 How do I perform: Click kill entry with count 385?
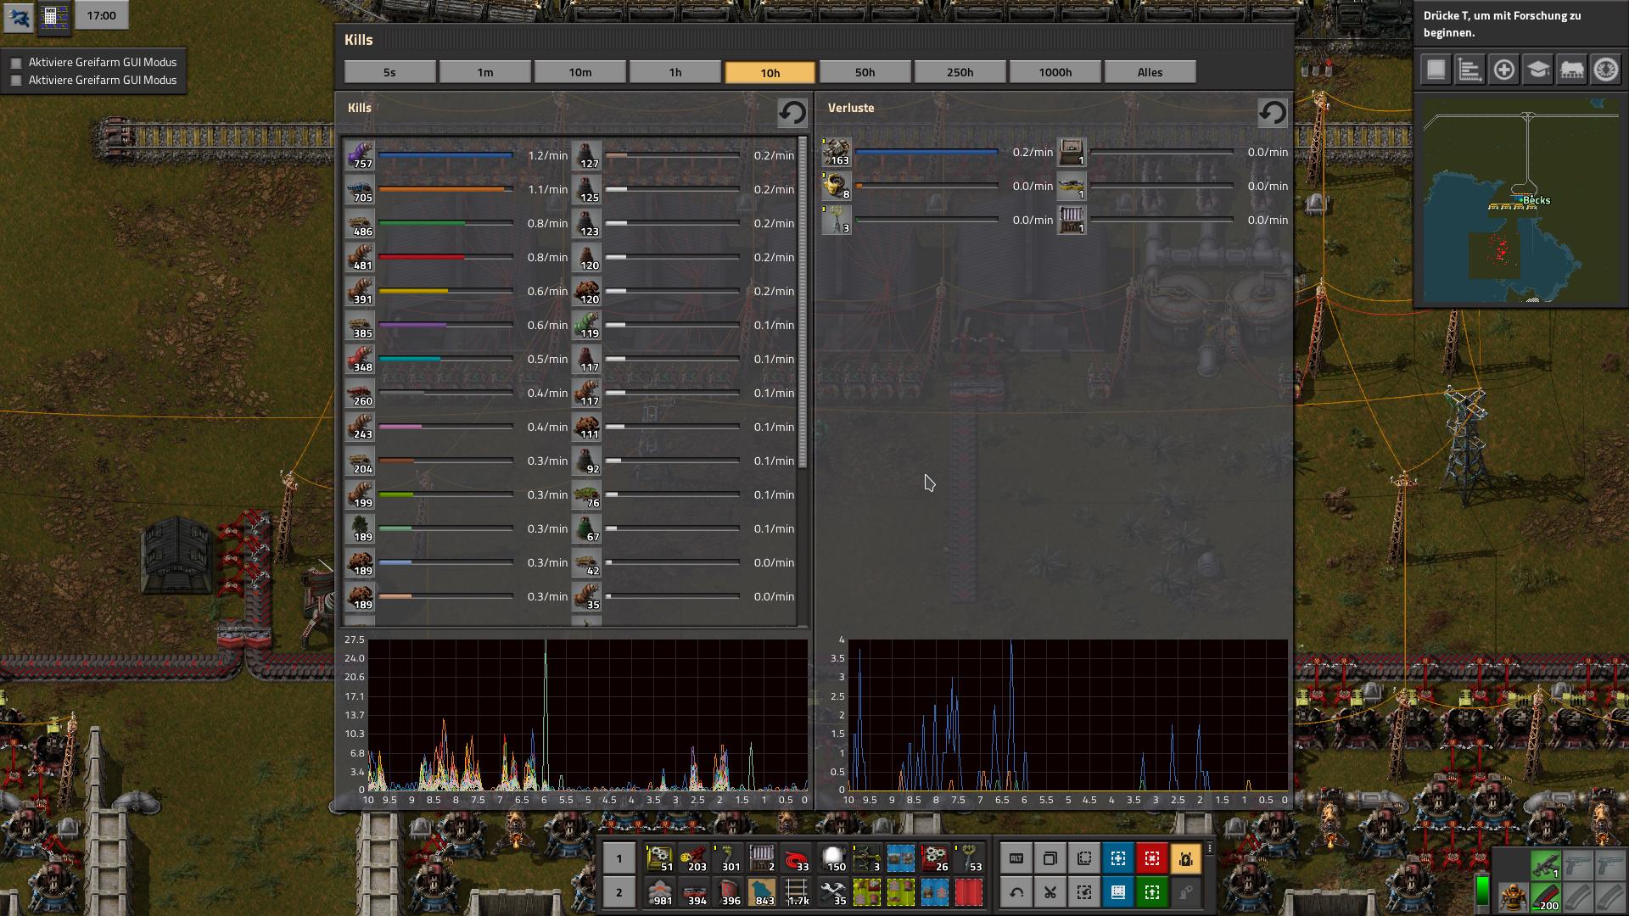[x=360, y=326]
